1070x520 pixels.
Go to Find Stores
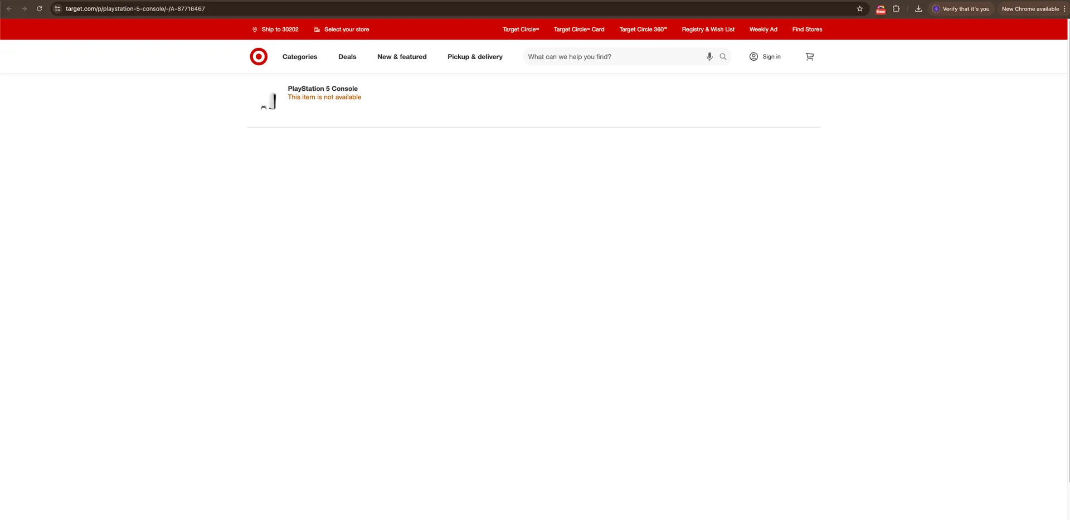point(807,30)
